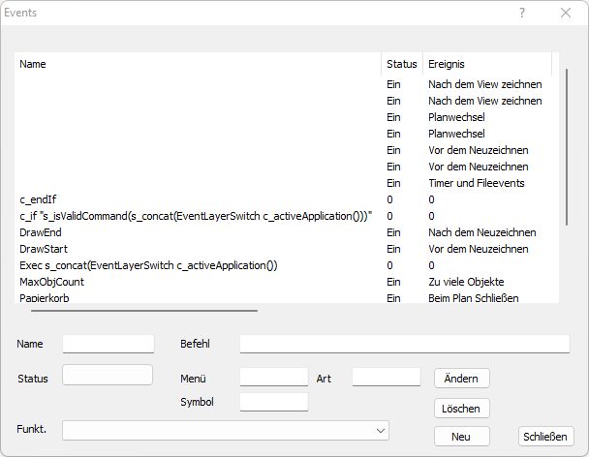Select the DrawEnd event row

click(41, 232)
